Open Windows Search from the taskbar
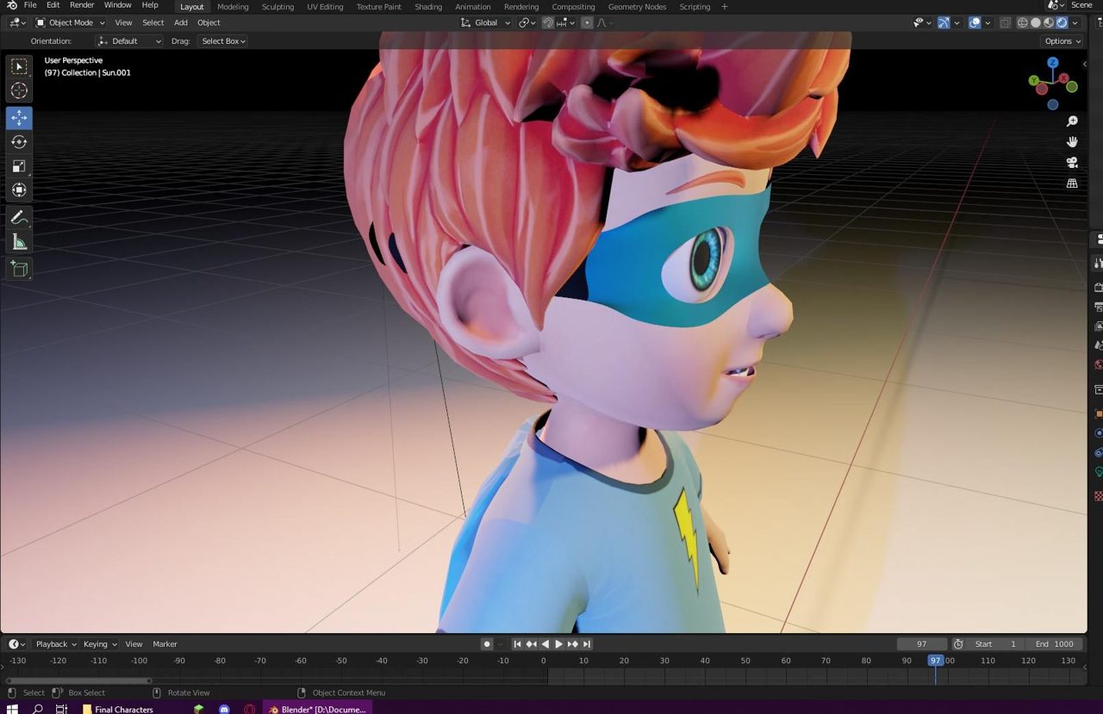Viewport: 1103px width, 714px height. (x=37, y=709)
